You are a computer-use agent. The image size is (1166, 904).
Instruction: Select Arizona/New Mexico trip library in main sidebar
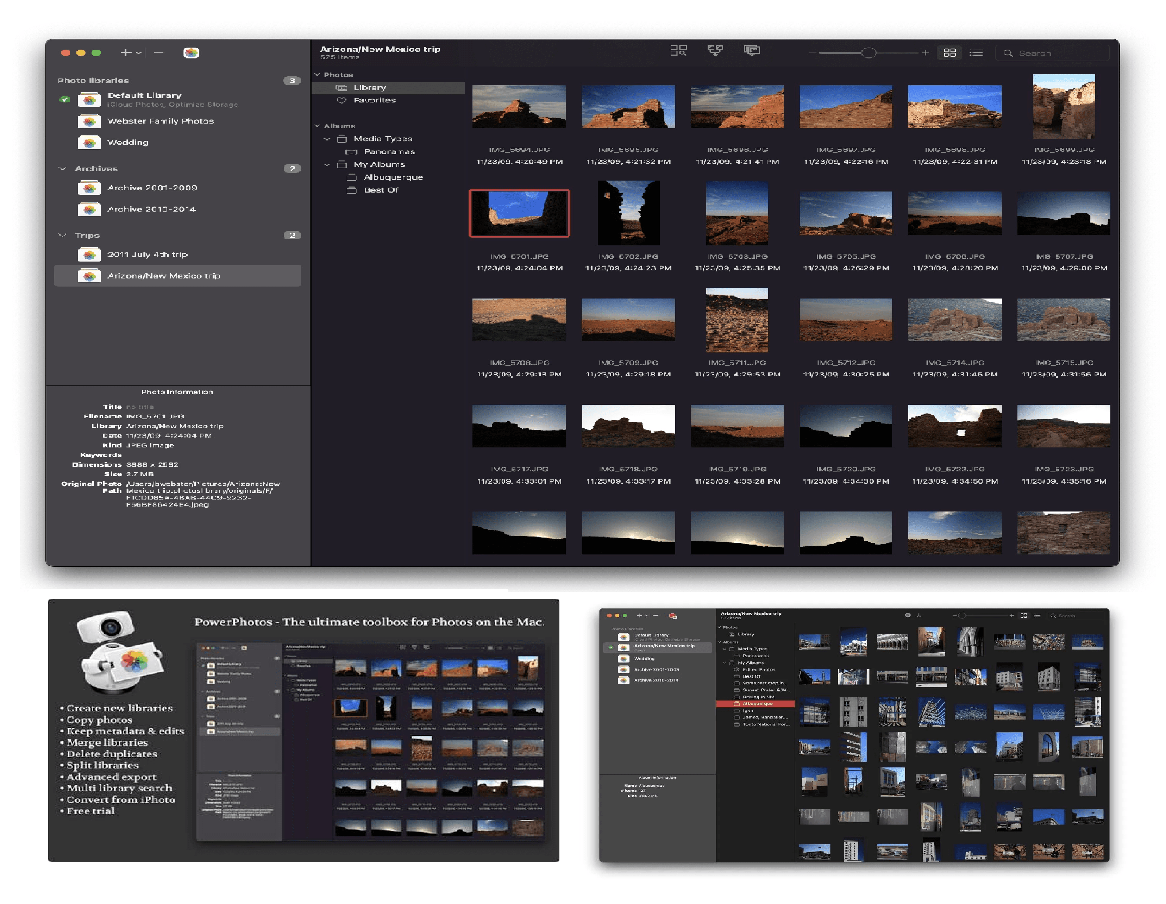(x=177, y=276)
